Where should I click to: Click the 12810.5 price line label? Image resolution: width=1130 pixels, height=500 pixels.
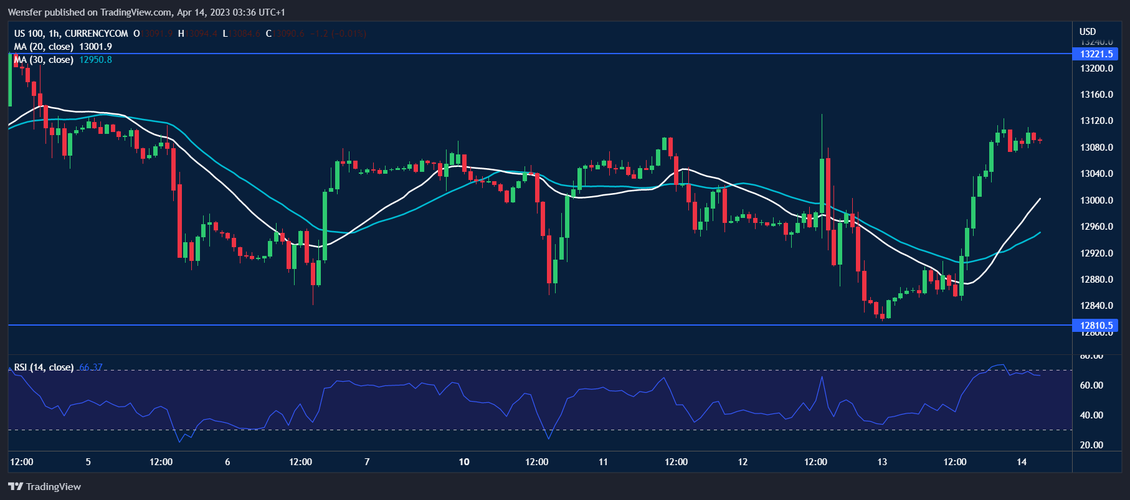1096,325
